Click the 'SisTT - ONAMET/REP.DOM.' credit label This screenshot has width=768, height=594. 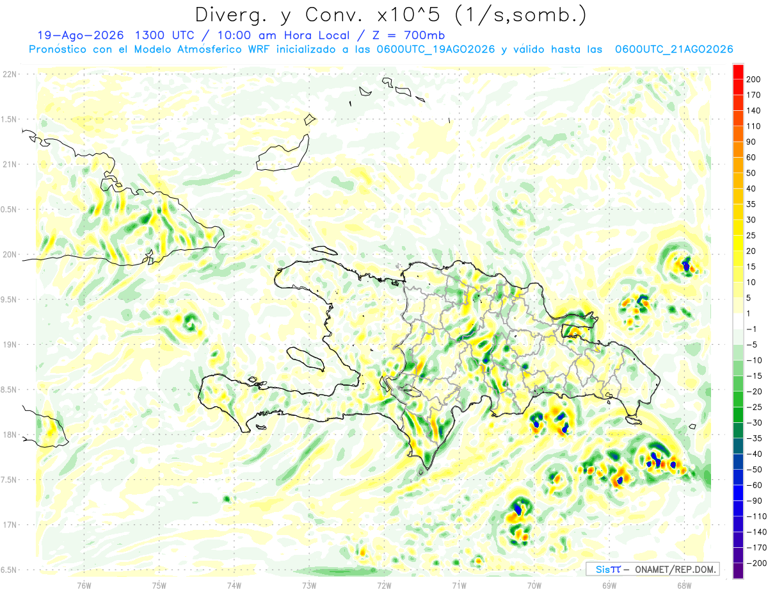[653, 569]
